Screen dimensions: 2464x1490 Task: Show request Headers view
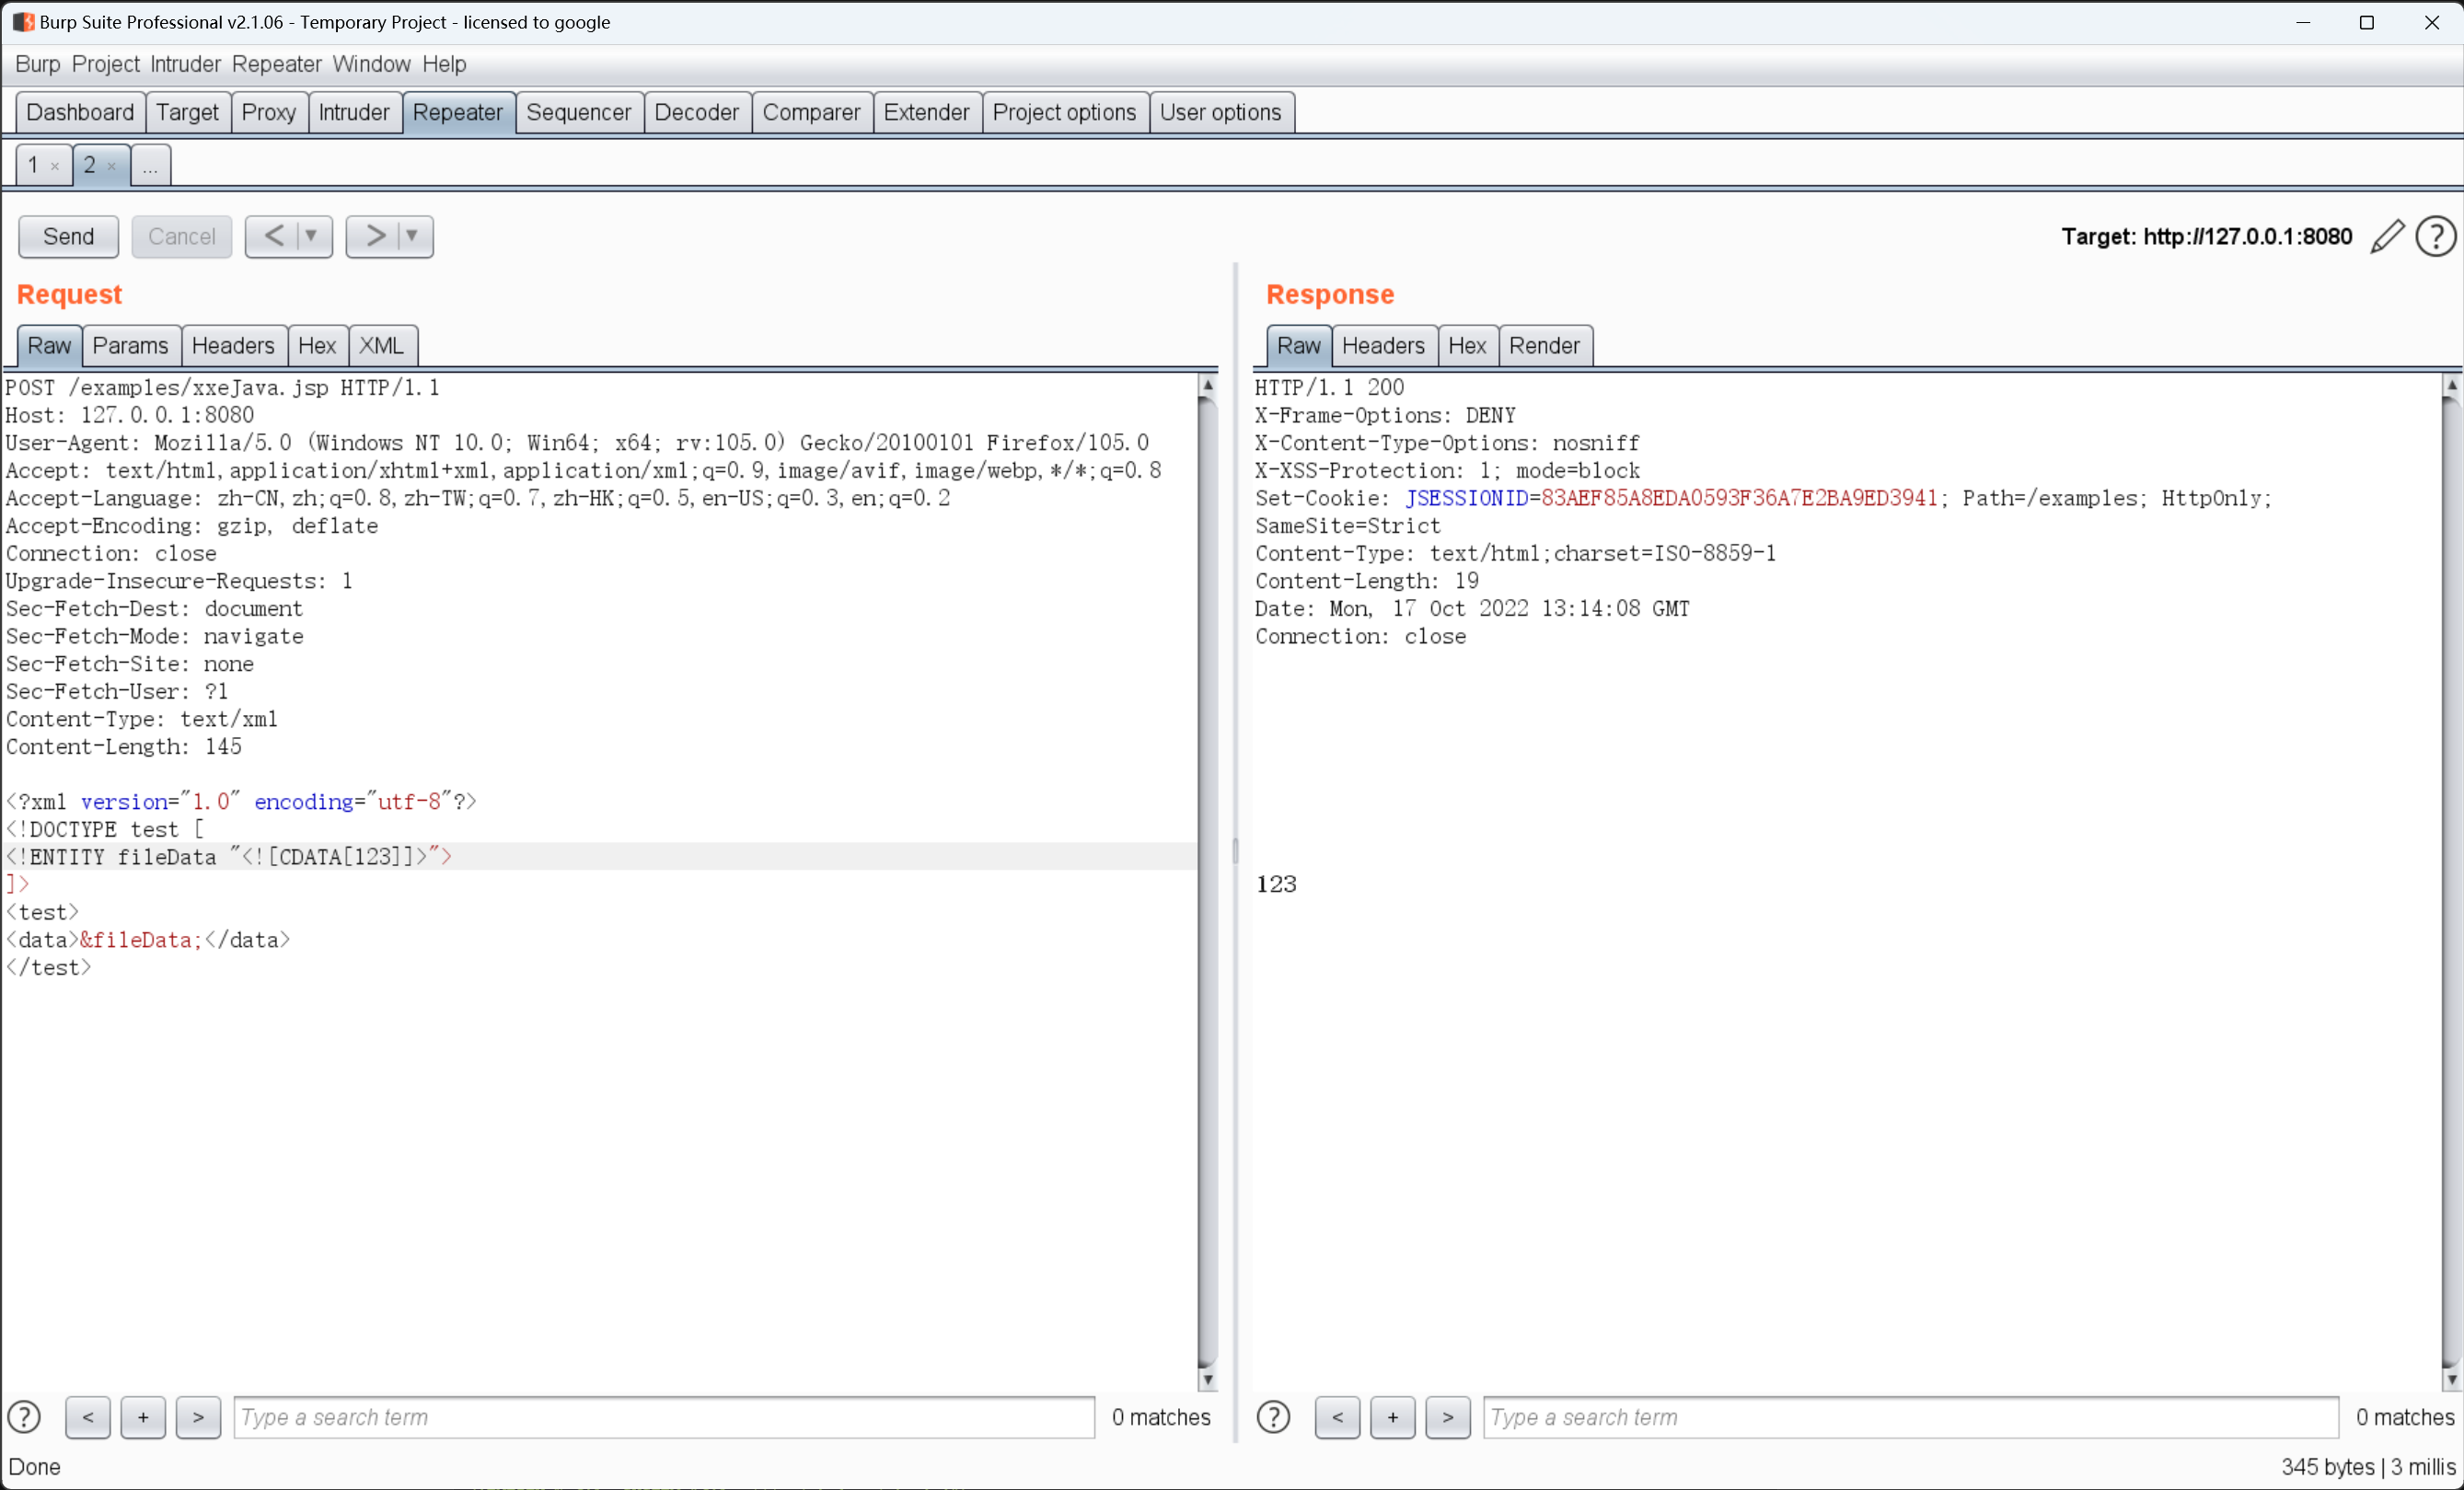tap(233, 346)
